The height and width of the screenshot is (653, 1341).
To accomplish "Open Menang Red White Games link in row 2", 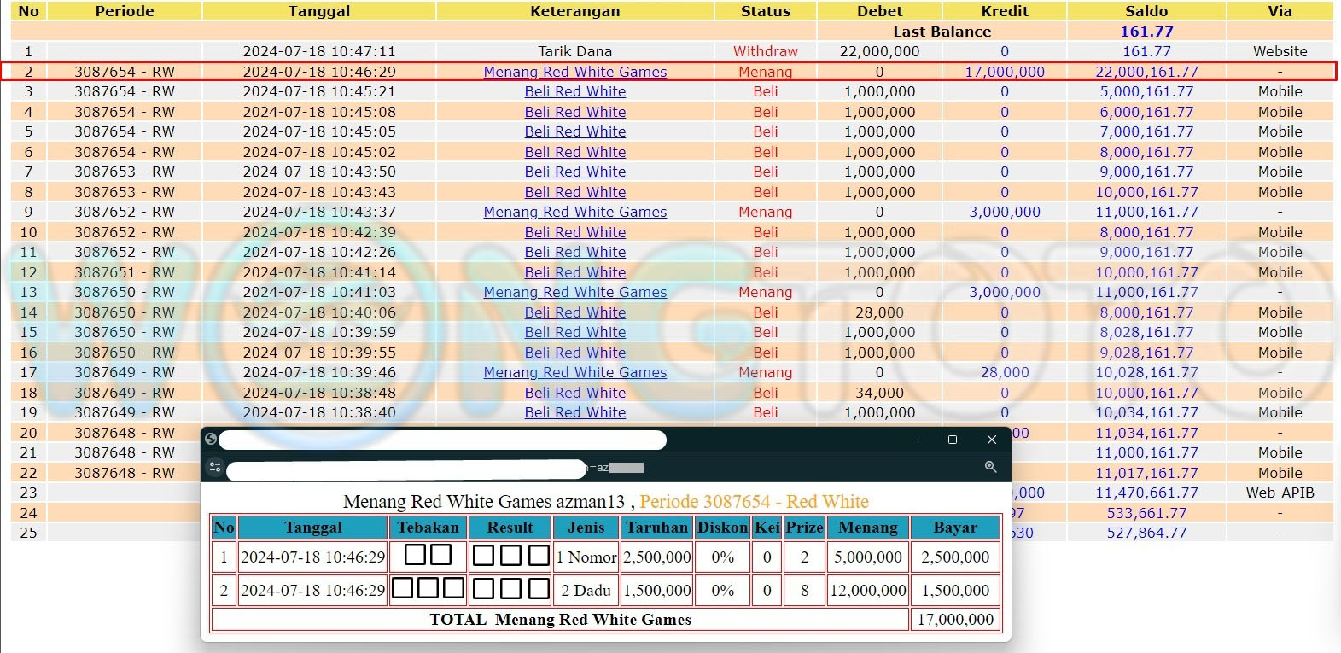I will pyautogui.click(x=574, y=72).
